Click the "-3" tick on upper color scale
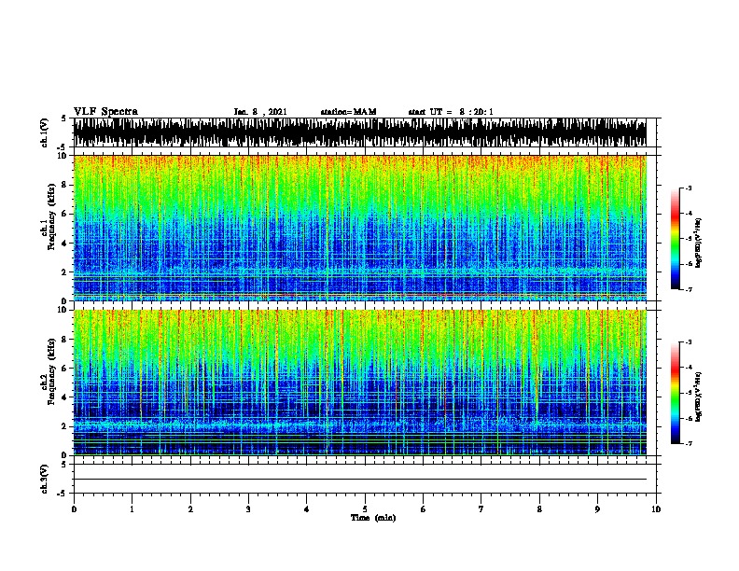This screenshot has width=739, height=571. [688, 188]
